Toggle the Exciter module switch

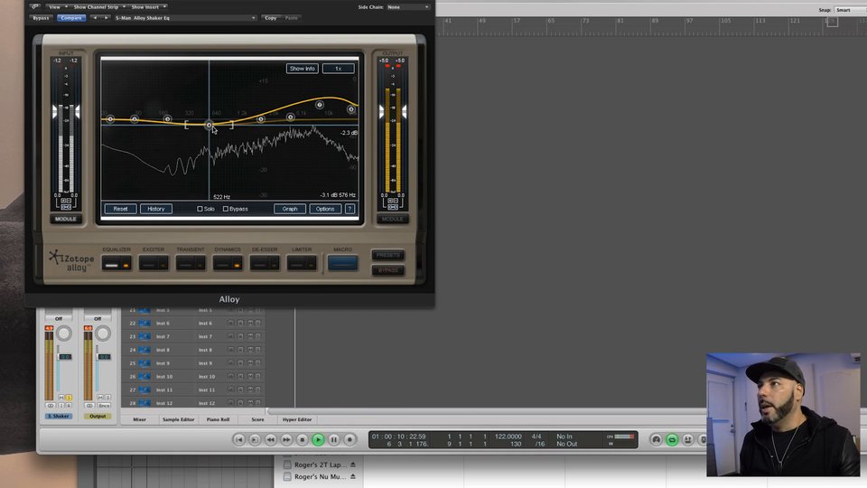[154, 263]
